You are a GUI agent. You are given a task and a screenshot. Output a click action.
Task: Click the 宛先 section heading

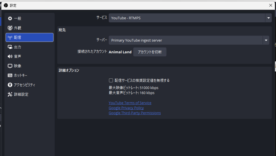tap(62, 30)
